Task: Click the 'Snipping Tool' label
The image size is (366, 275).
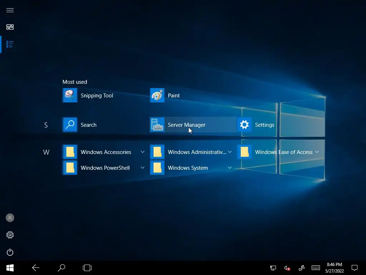Action: (97, 96)
